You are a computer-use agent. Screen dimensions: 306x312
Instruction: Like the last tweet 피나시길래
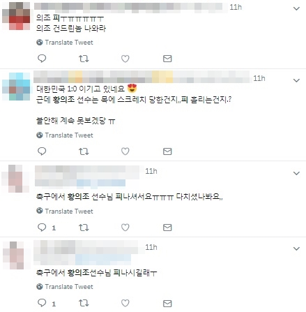pyautogui.click(x=125, y=303)
